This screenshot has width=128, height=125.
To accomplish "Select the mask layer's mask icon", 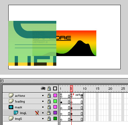I will (11, 107).
